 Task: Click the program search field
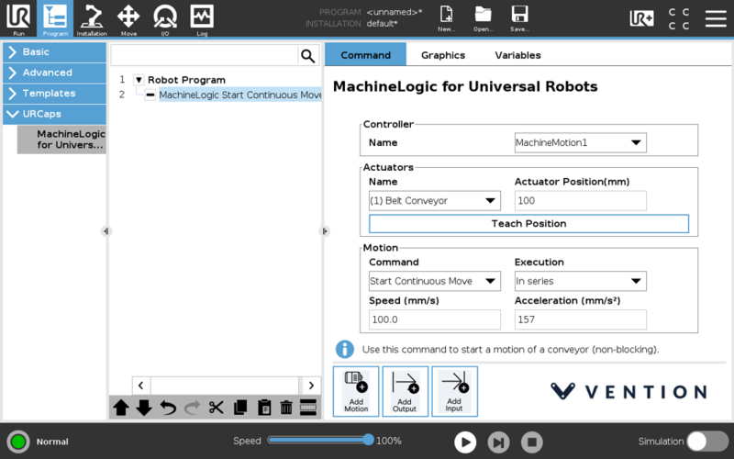pos(205,56)
